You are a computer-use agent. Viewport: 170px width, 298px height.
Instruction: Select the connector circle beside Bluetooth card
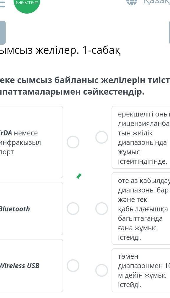pos(73,208)
